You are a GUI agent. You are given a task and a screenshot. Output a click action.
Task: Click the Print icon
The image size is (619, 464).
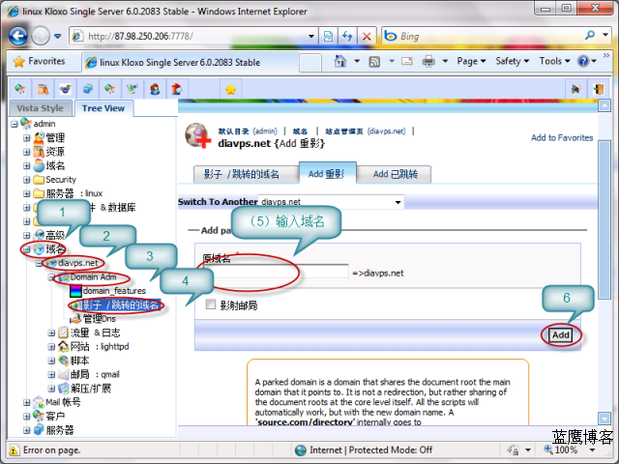[x=428, y=61]
